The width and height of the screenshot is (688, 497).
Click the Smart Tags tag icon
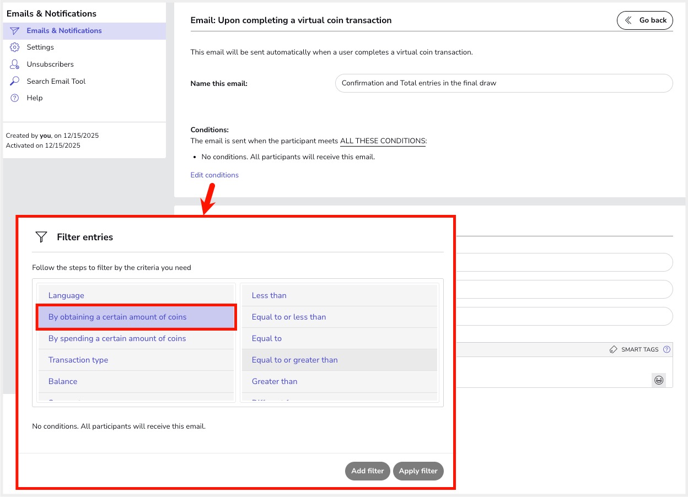click(614, 349)
